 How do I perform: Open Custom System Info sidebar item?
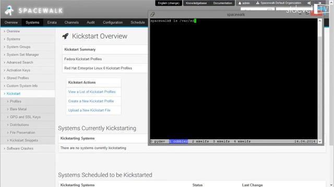click(22, 86)
